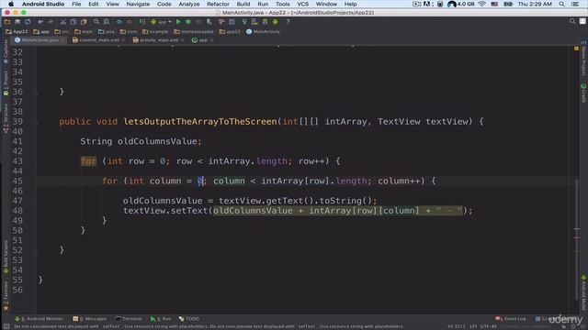Switch to the app gradle editor tab
The height and width of the screenshot is (330, 588).
click(x=200, y=40)
